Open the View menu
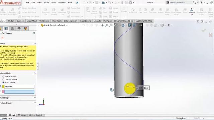Viewport: 214px width, 120px height. [39, 3]
